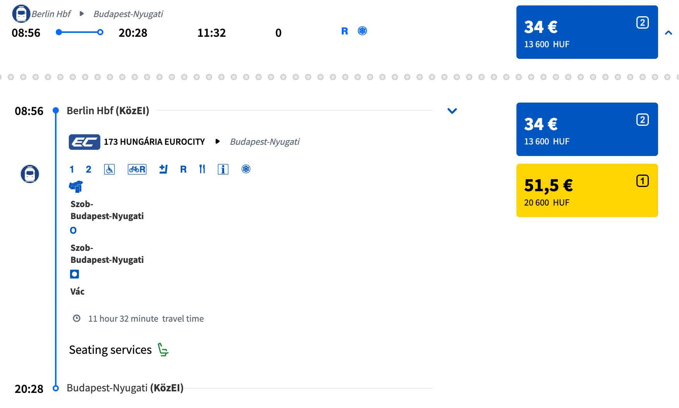
Task: Click the extra-seat plus icon
Action: coord(163,169)
